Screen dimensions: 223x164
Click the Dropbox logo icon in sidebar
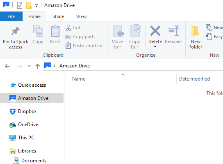[x=13, y=111]
